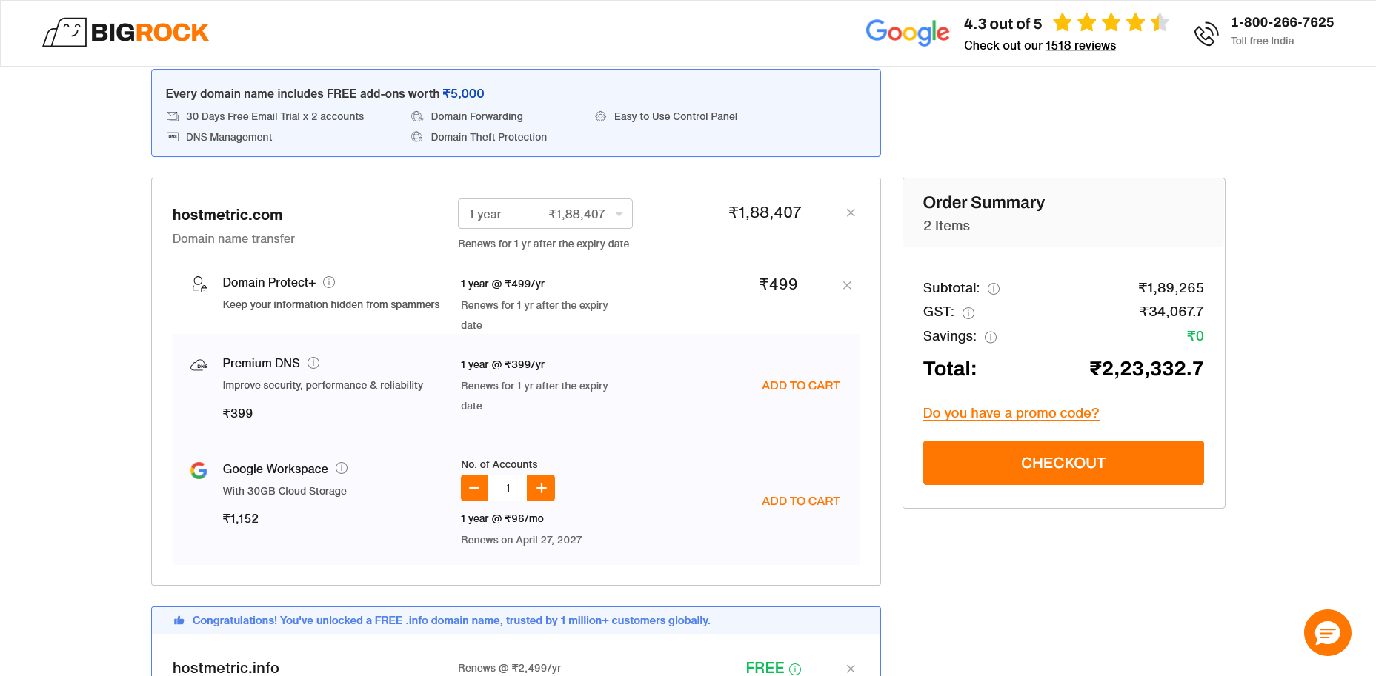Click the Google Workspace title
Screen dimensions: 1376x676
[275, 469]
